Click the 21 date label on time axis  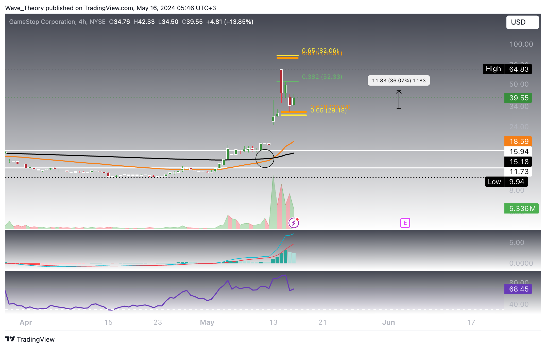click(x=322, y=322)
